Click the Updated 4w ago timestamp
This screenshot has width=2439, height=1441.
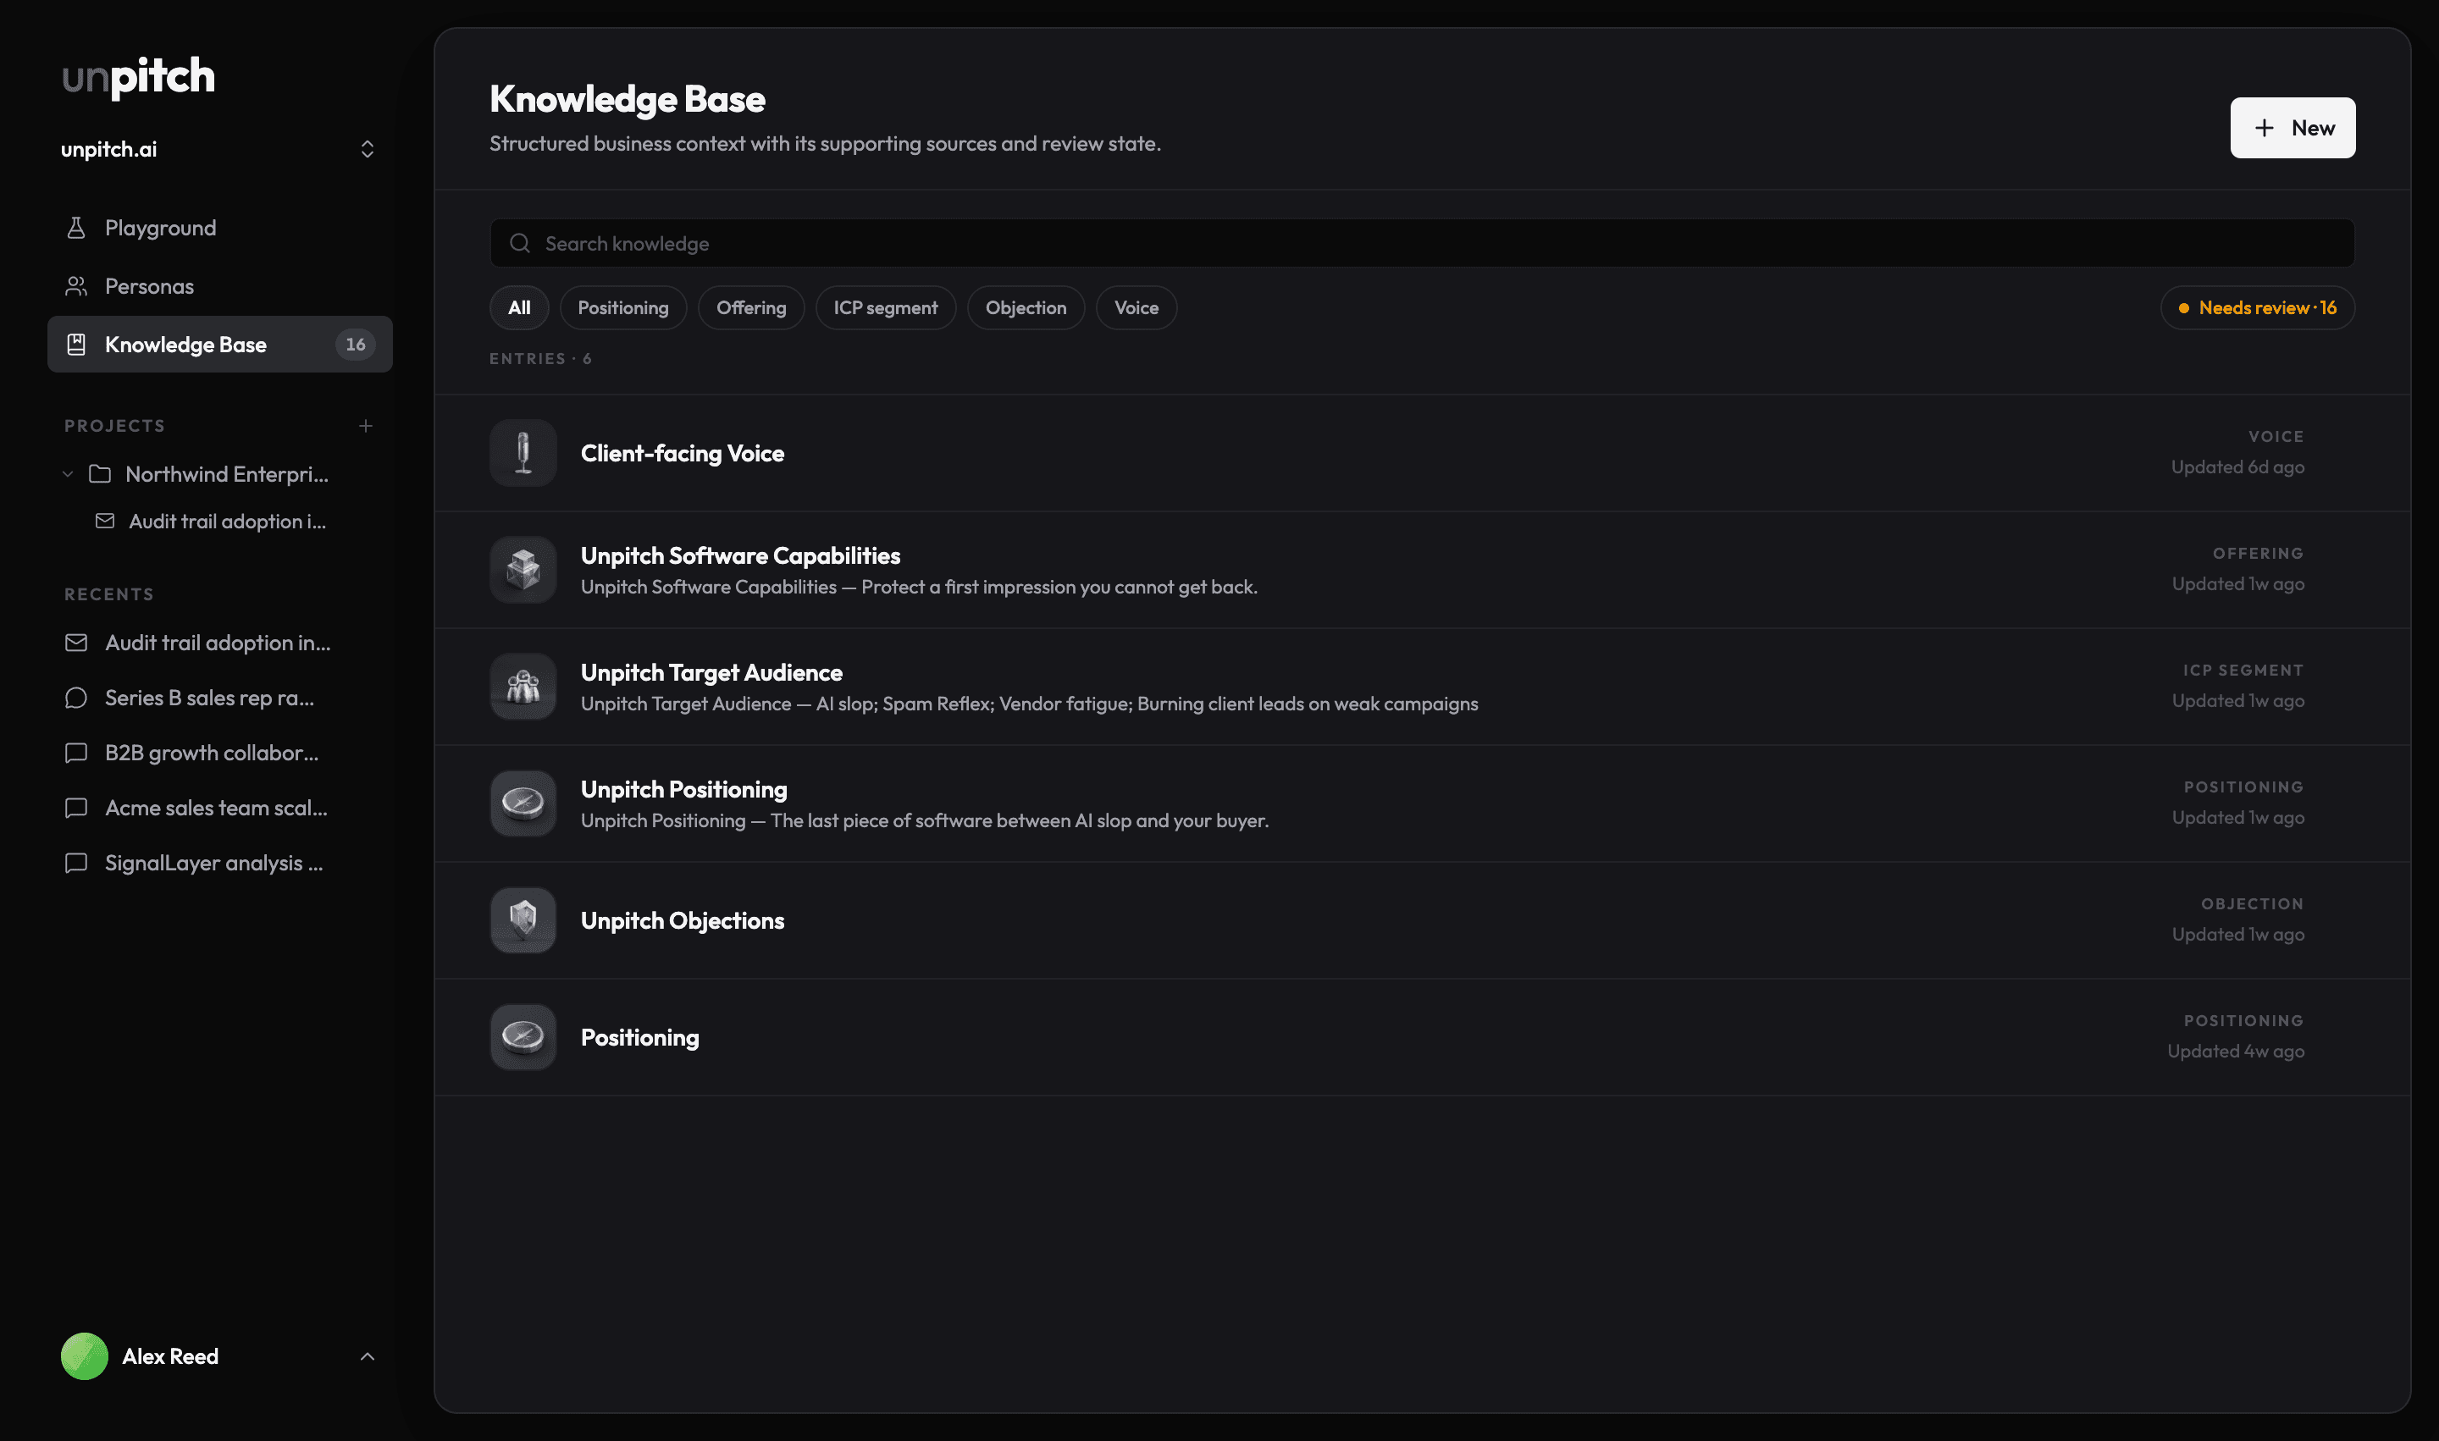2235,1051
